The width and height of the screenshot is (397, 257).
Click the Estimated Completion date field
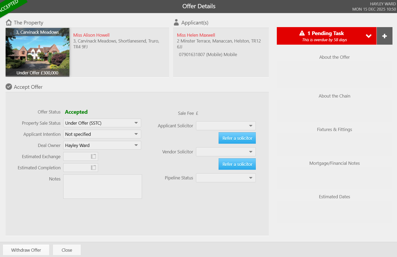(x=81, y=168)
